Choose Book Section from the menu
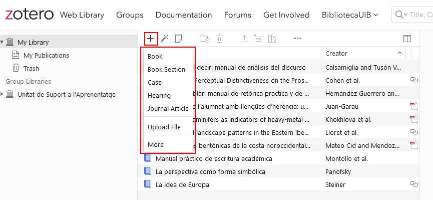Image resolution: width=433 pixels, height=200 pixels. point(168,70)
